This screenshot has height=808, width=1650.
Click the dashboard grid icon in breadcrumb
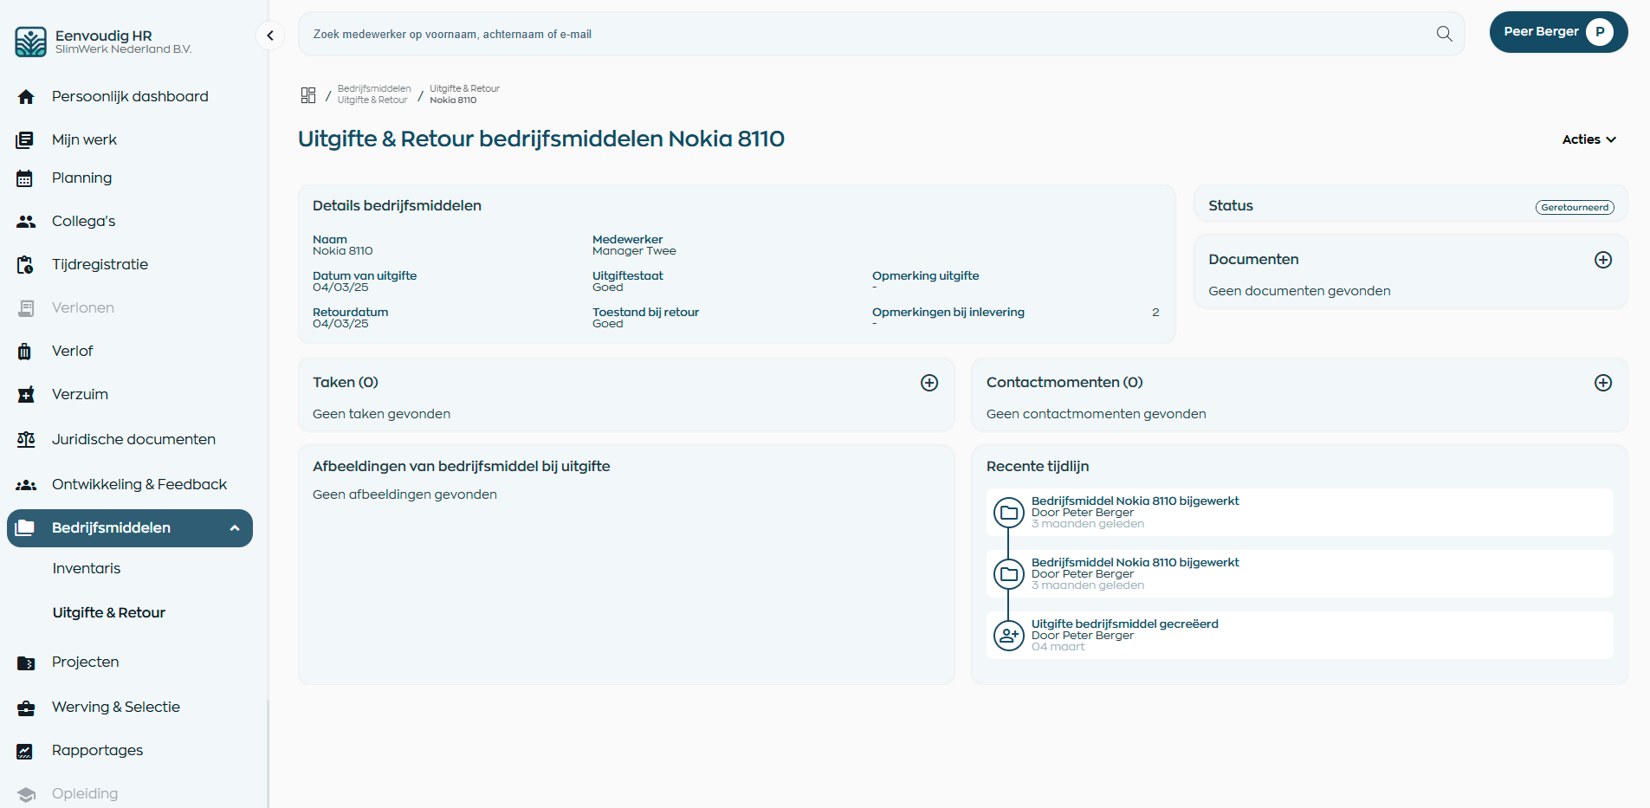[x=308, y=95]
